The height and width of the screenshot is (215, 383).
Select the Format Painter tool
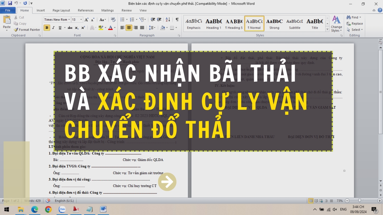pos(27,30)
